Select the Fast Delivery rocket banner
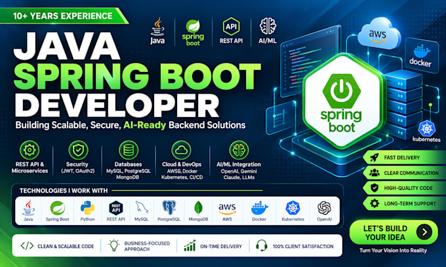446x267 pixels. (x=404, y=158)
